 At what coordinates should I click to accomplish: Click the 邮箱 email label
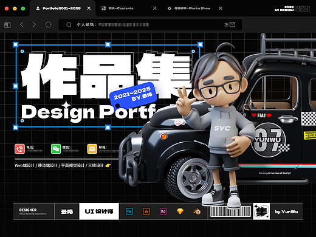(103, 147)
